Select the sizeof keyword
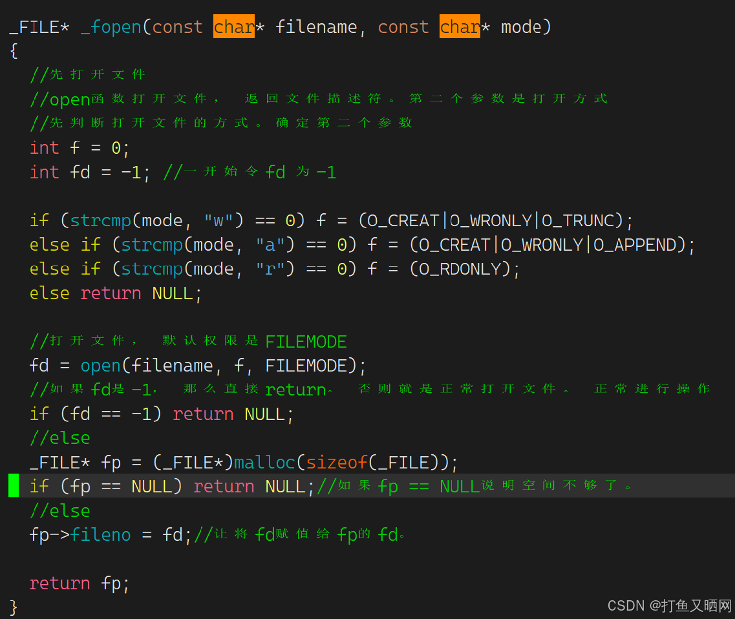Viewport: 735px width, 619px height. click(x=337, y=462)
